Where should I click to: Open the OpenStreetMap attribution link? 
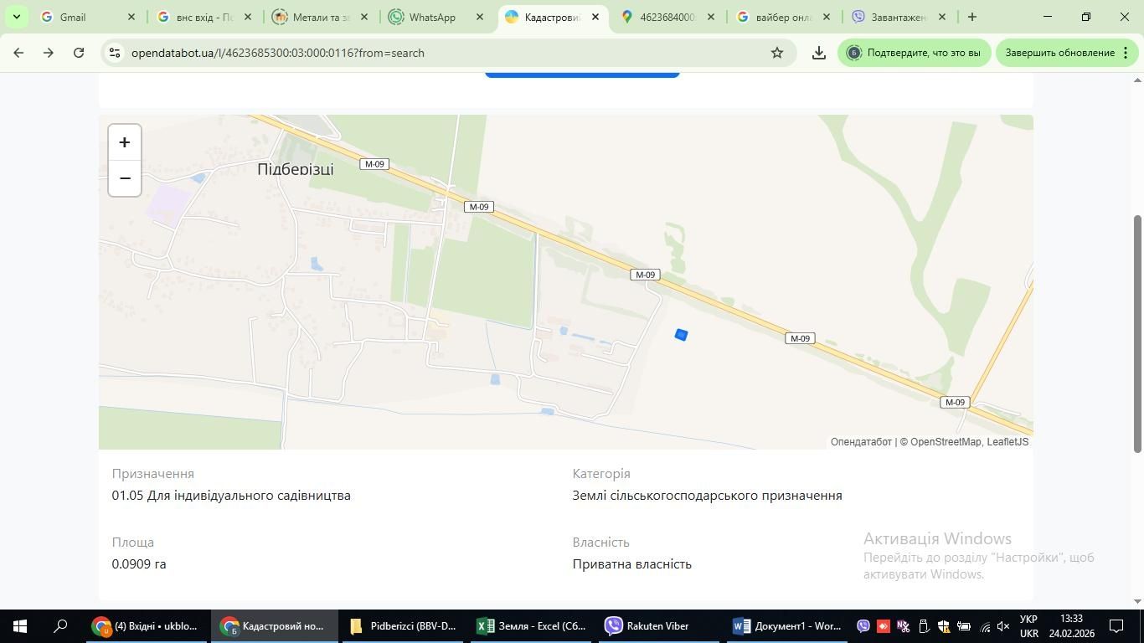click(945, 442)
